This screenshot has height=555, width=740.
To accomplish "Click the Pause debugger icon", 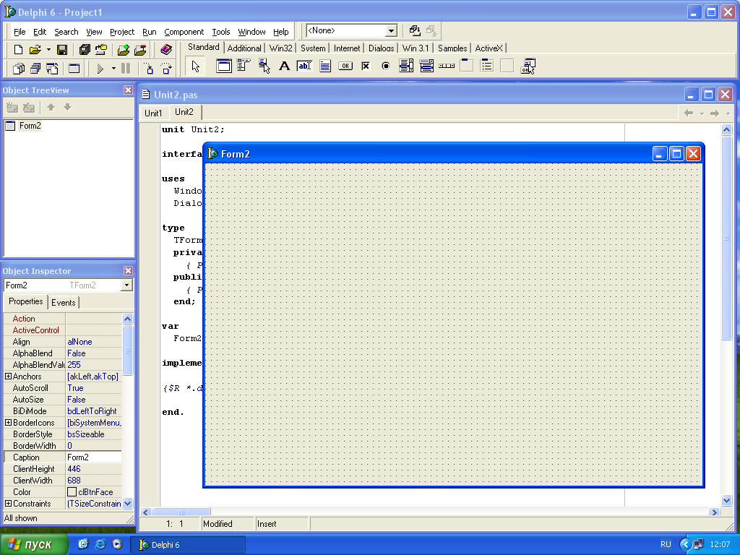I will [126, 69].
